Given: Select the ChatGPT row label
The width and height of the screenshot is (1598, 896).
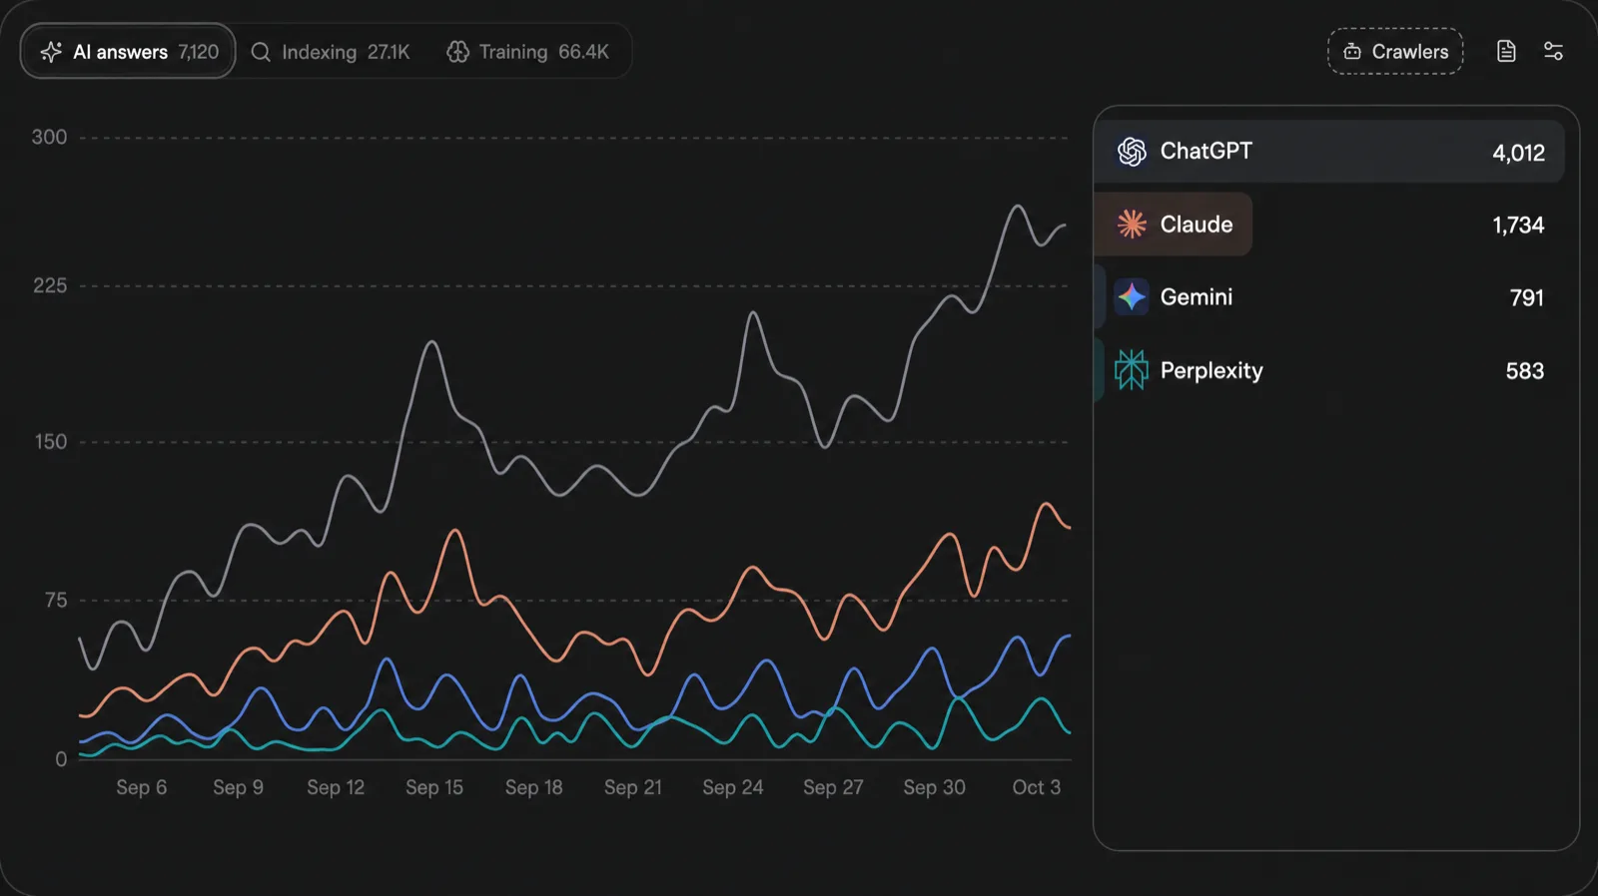Looking at the screenshot, I should pos(1205,151).
